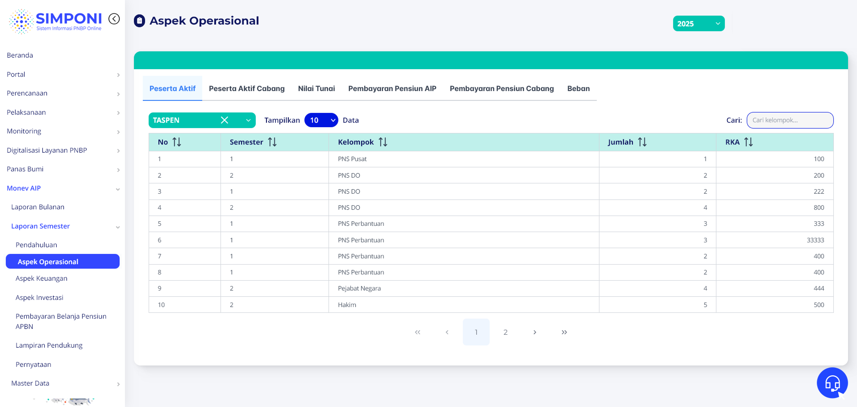
Task: Expand the Panas Bumi menu
Action: click(62, 169)
